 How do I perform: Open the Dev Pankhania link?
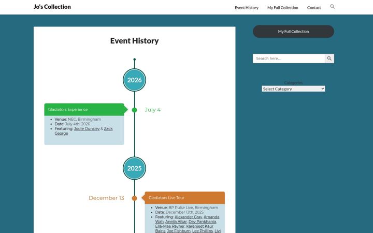202,222
